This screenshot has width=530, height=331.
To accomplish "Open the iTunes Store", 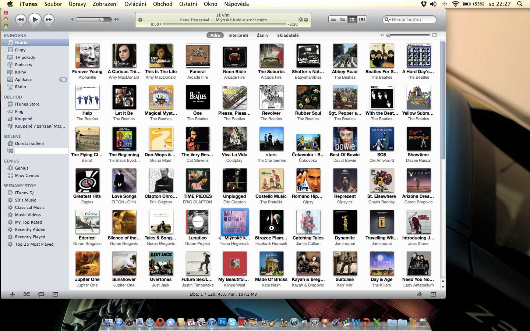I will (x=35, y=104).
